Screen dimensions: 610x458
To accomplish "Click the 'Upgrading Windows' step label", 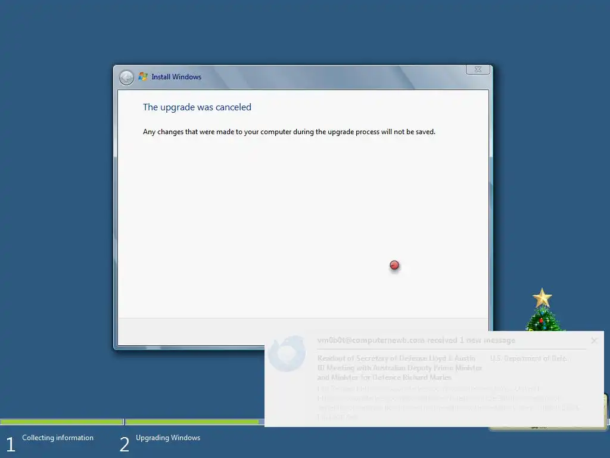I will click(x=168, y=438).
